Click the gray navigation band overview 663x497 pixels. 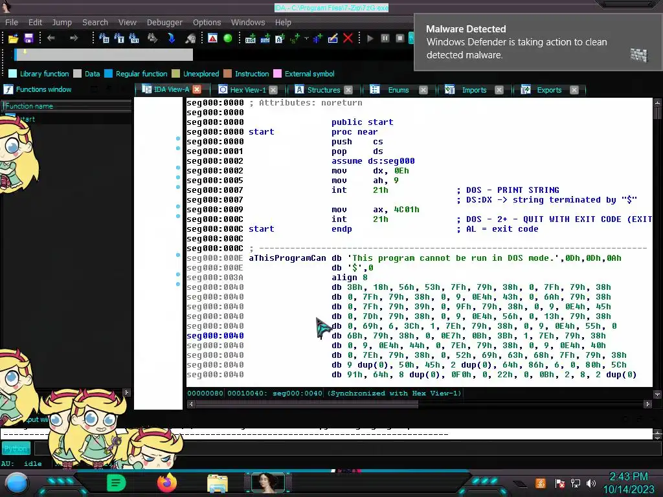106,54
